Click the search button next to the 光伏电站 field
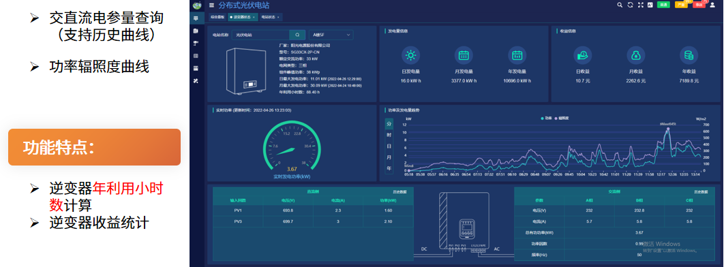Screen dimensions: 724x267 tap(298, 35)
